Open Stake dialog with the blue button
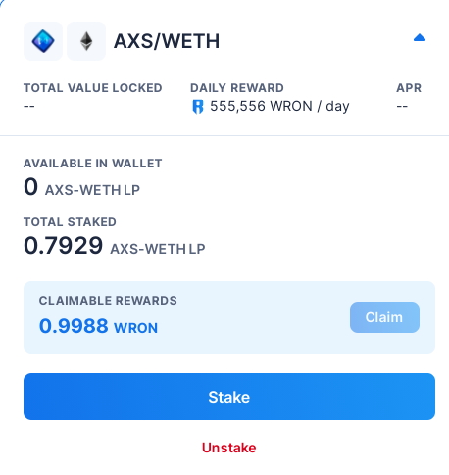This screenshot has height=475, width=449. pyautogui.click(x=229, y=397)
